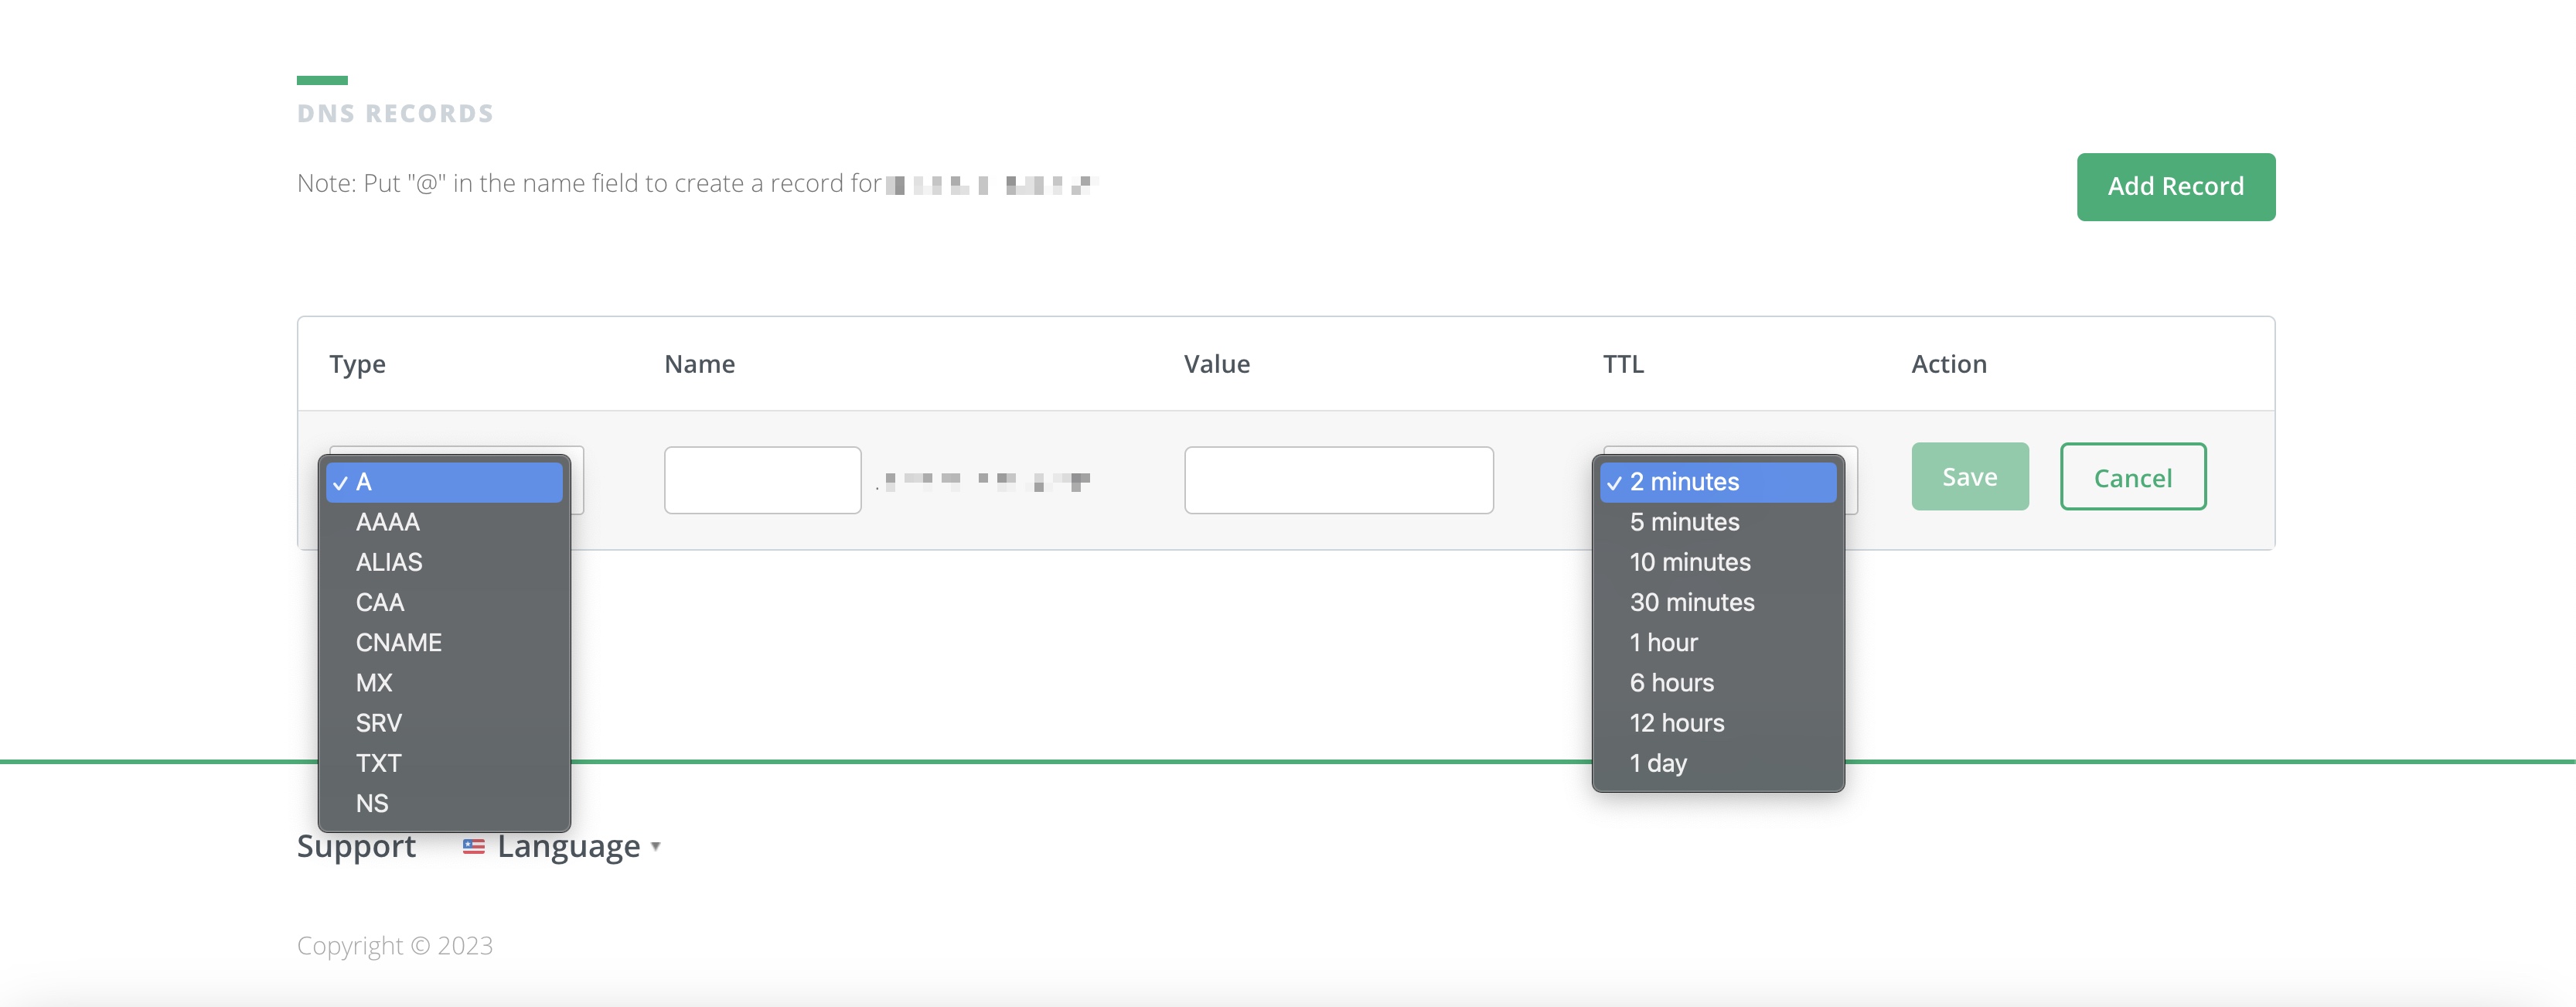This screenshot has height=1007, width=2576.
Task: Select A record type option
Action: [x=444, y=482]
